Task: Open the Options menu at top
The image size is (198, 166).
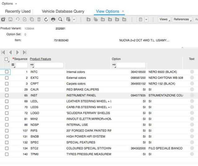Action: [x=8, y=4]
